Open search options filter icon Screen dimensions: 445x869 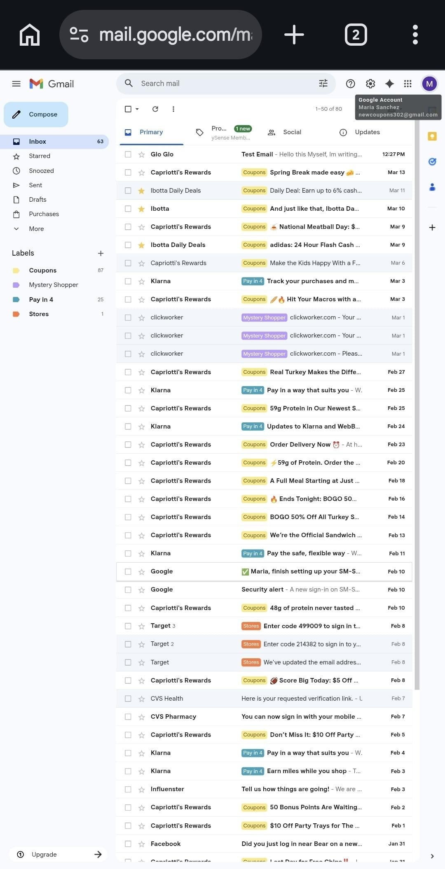click(x=323, y=84)
